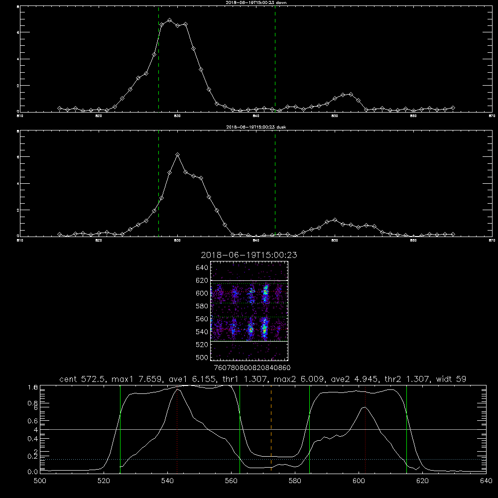Click heat map y-axis label 620

tap(202, 280)
